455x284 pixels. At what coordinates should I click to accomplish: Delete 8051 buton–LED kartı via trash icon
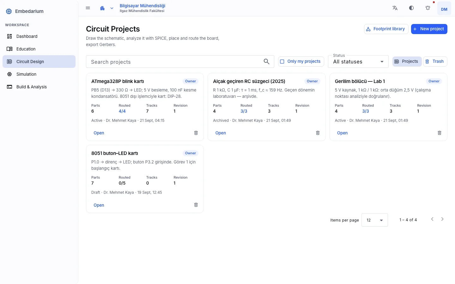pos(196,205)
